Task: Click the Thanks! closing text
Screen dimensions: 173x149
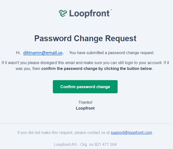Action: click(85, 102)
